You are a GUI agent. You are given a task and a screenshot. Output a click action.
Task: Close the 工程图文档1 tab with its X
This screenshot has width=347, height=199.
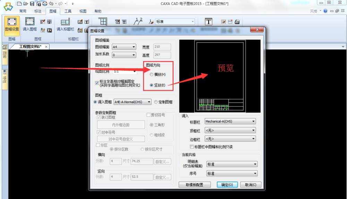46,47
